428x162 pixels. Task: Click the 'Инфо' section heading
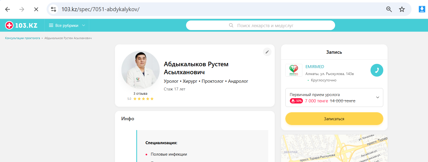coord(128,119)
